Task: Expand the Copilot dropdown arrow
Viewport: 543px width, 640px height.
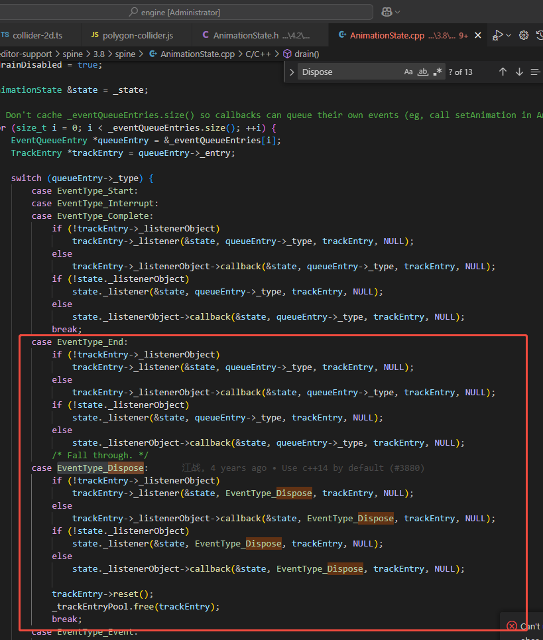Action: [398, 12]
